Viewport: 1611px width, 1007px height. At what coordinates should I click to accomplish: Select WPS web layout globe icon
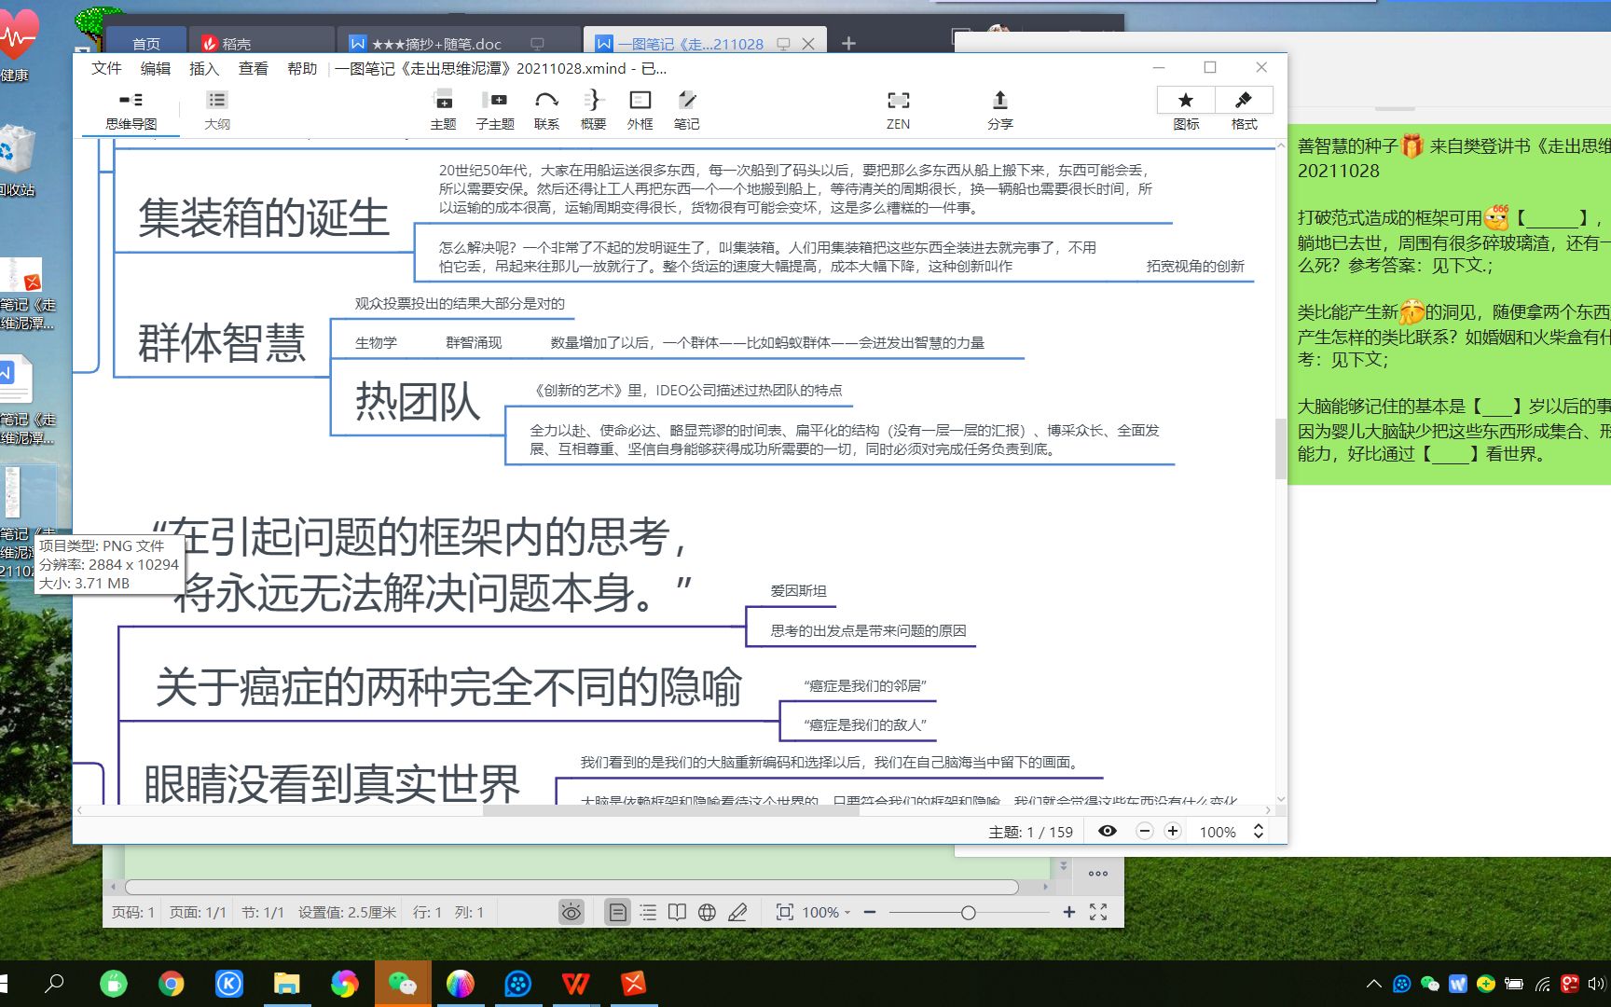point(708,912)
